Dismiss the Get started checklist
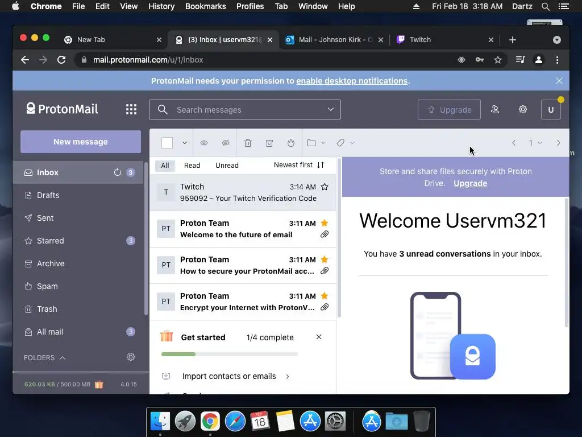The height and width of the screenshot is (437, 582). 319,337
